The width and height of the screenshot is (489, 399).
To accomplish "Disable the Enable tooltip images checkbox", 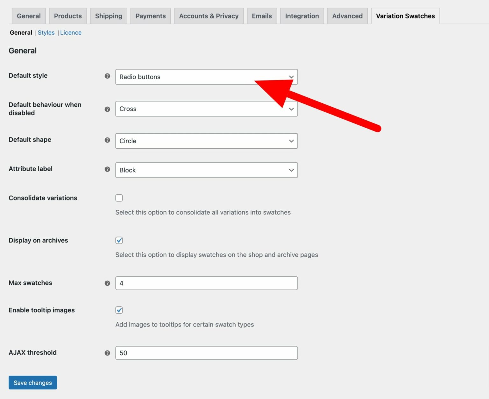I will [119, 310].
